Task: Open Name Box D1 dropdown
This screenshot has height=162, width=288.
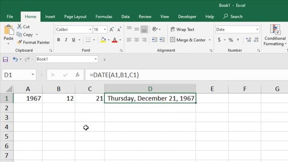Action: [33, 75]
